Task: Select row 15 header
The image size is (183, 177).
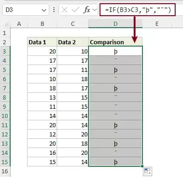Action: pyautogui.click(x=5, y=162)
